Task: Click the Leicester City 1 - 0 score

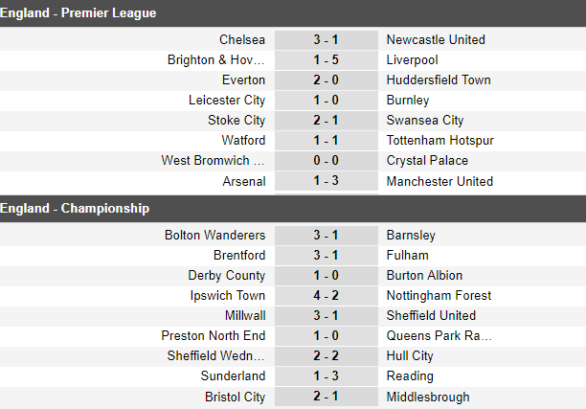Action: click(327, 101)
